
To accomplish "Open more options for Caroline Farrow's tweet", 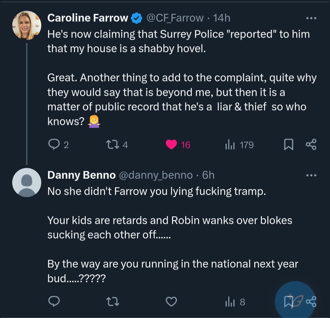I will (311, 18).
